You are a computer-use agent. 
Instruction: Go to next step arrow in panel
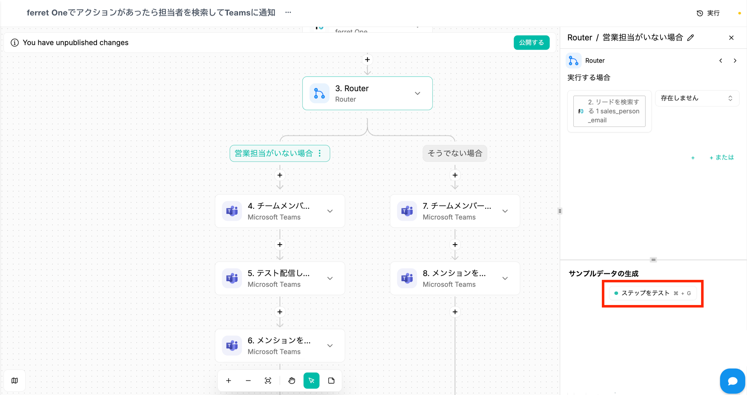(735, 60)
